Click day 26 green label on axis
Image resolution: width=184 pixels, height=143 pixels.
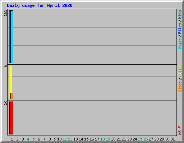(x=146, y=139)
